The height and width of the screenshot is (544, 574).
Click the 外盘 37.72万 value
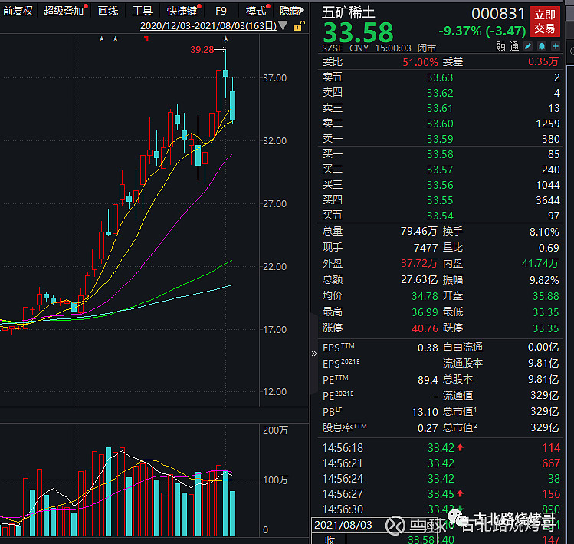pos(419,264)
